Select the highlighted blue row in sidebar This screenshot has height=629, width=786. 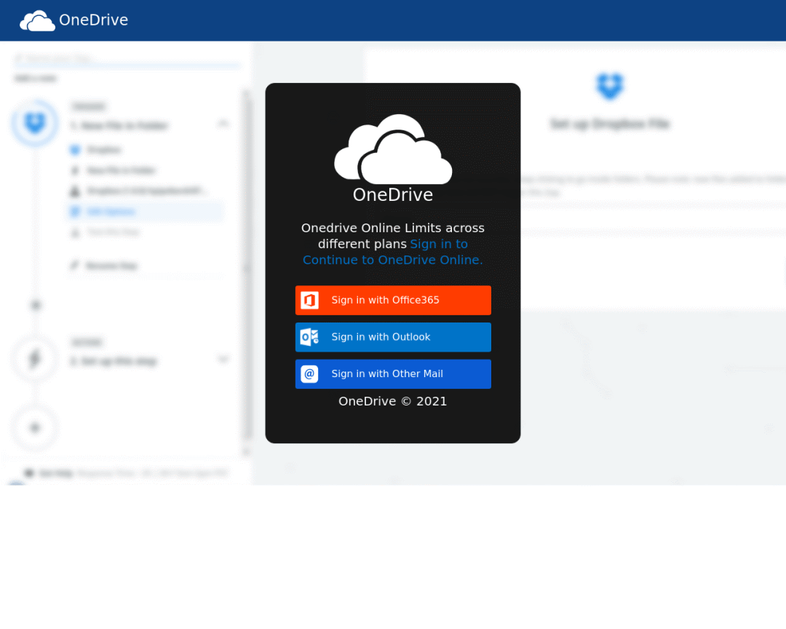pyautogui.click(x=145, y=211)
